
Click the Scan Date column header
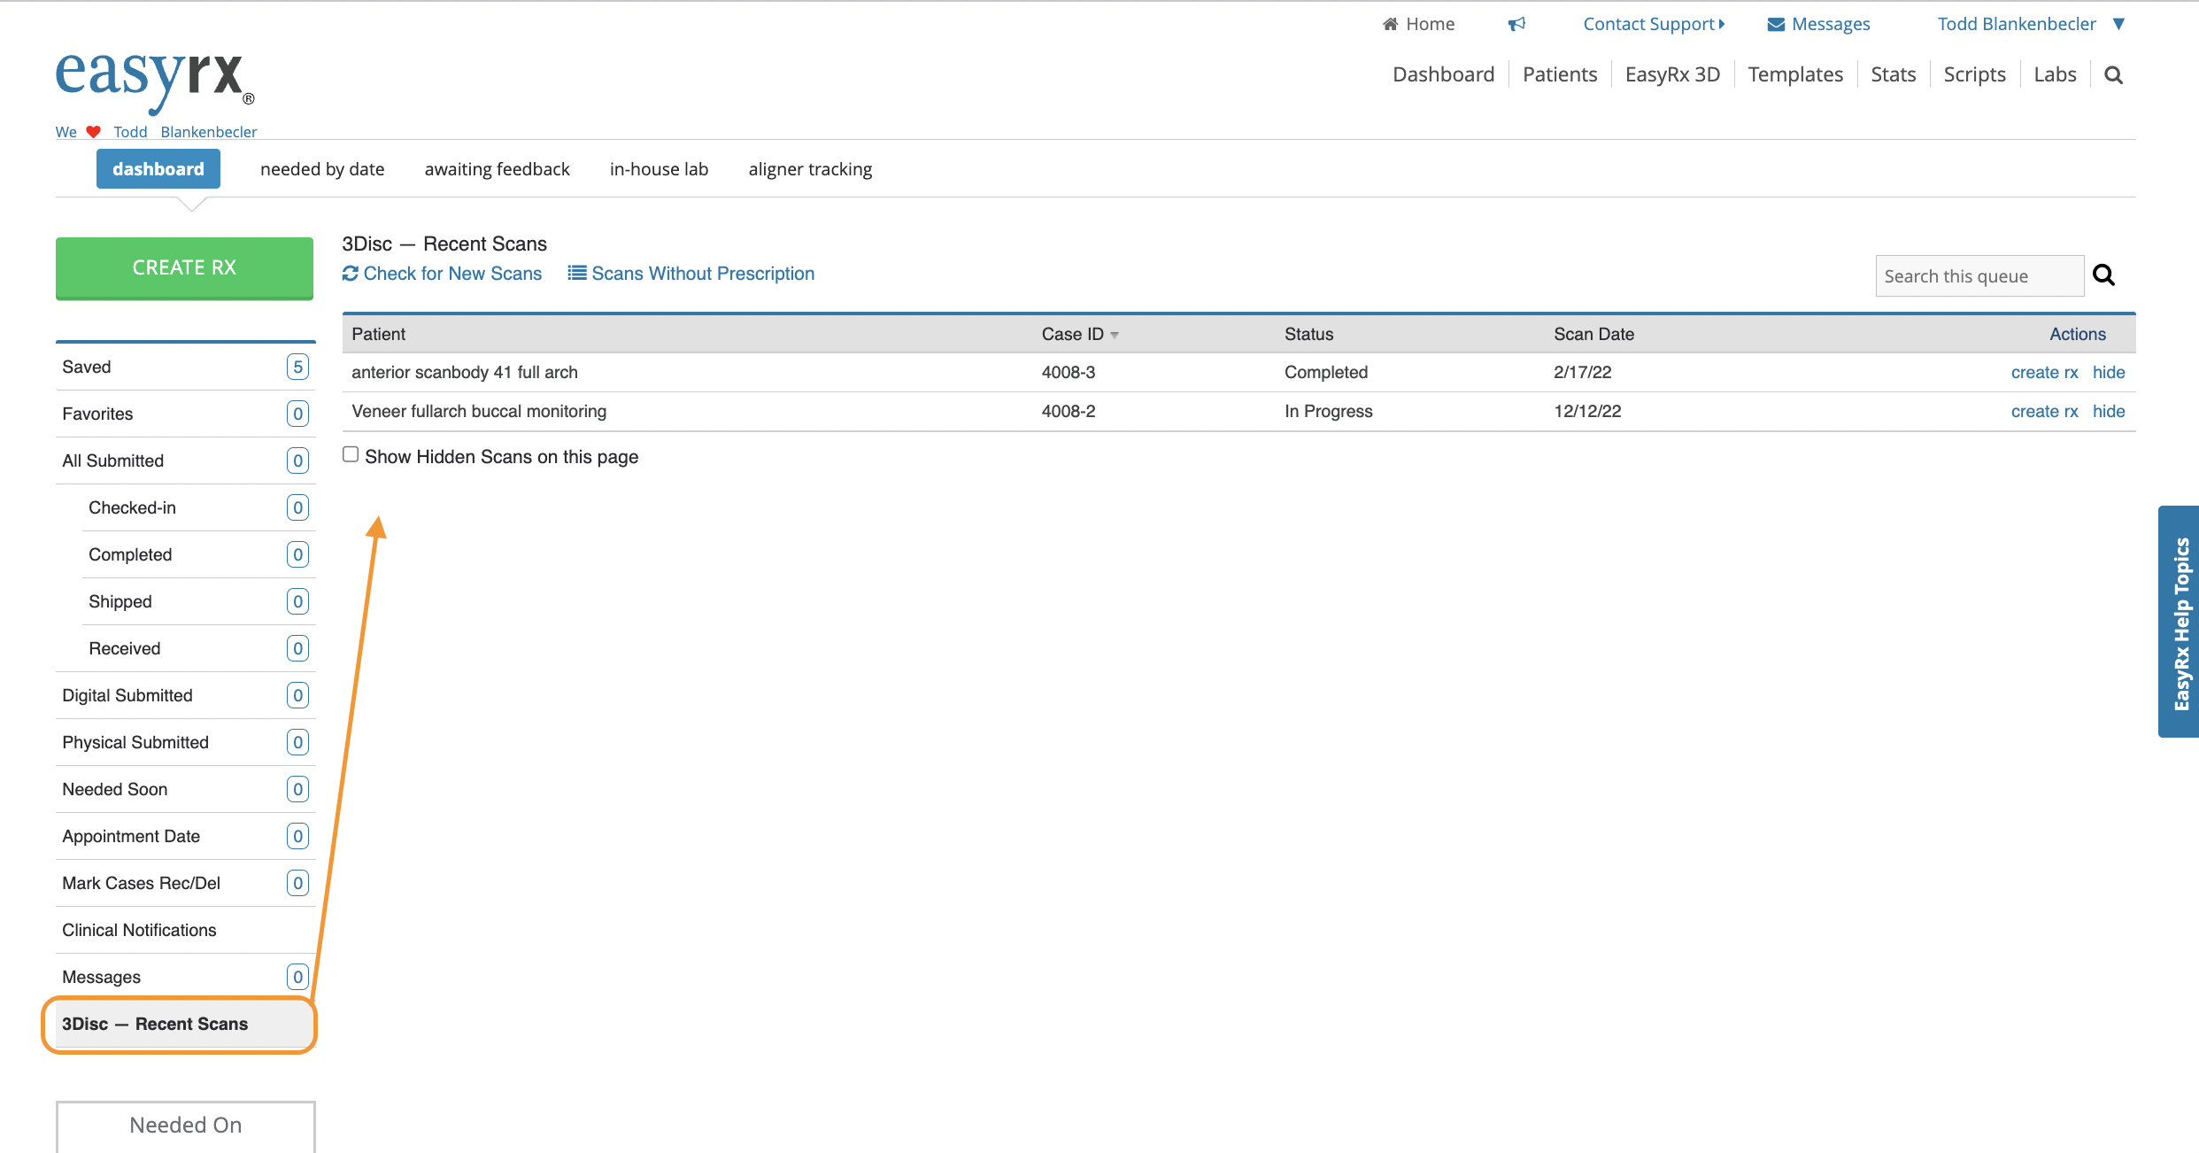1593,334
